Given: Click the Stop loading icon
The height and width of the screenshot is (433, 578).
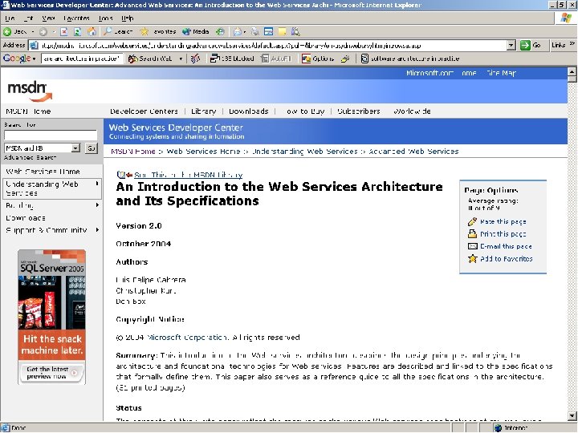Looking at the screenshot, I should (63, 31).
